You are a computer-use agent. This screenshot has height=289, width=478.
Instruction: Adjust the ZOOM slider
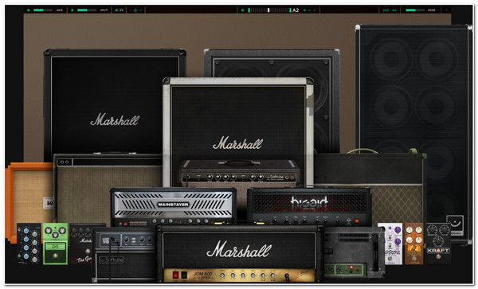[x=415, y=10]
